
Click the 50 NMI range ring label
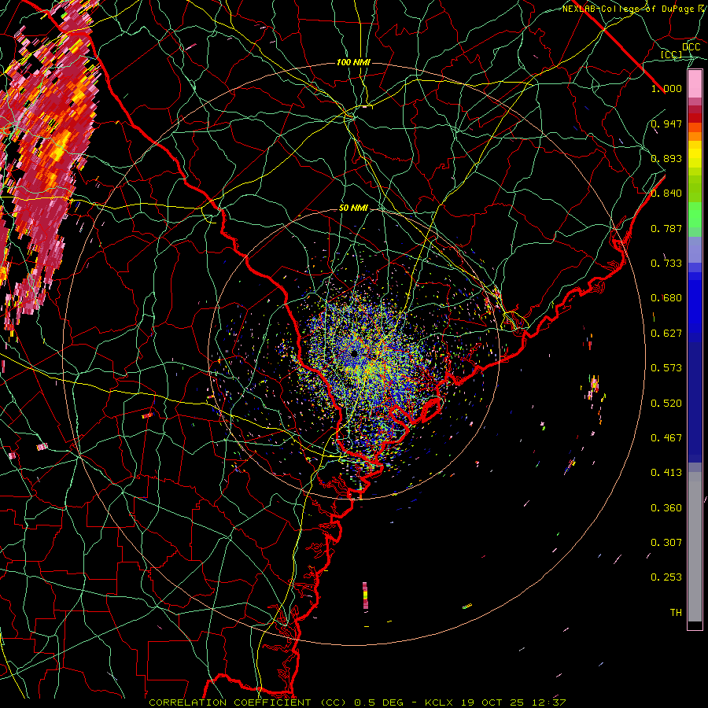(353, 208)
